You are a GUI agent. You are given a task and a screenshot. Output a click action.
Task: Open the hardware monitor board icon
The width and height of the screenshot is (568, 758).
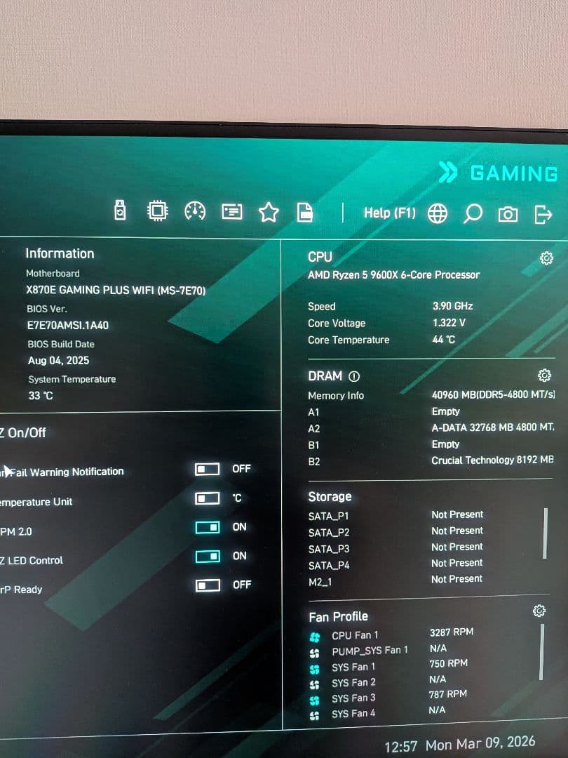232,212
